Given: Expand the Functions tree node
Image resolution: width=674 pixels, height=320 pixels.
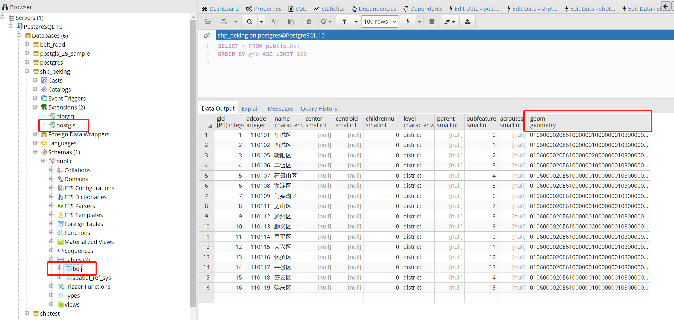Looking at the screenshot, I should coord(51,233).
